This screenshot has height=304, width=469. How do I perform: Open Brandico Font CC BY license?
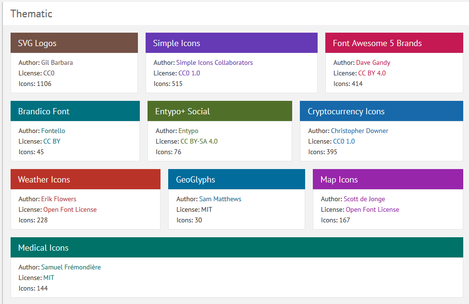pyautogui.click(x=52, y=141)
